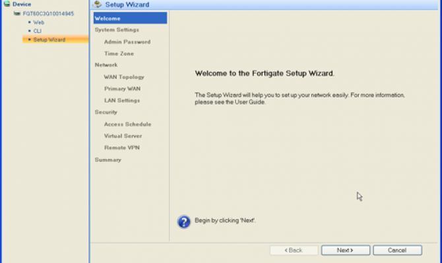The image size is (442, 263).
Task: Select the Device root label
Action: [x=22, y=4]
